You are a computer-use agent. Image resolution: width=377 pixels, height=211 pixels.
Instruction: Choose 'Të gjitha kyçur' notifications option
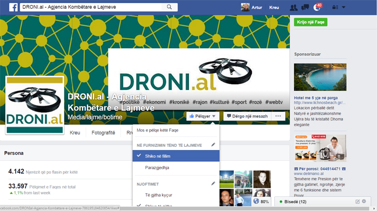pos(158,194)
